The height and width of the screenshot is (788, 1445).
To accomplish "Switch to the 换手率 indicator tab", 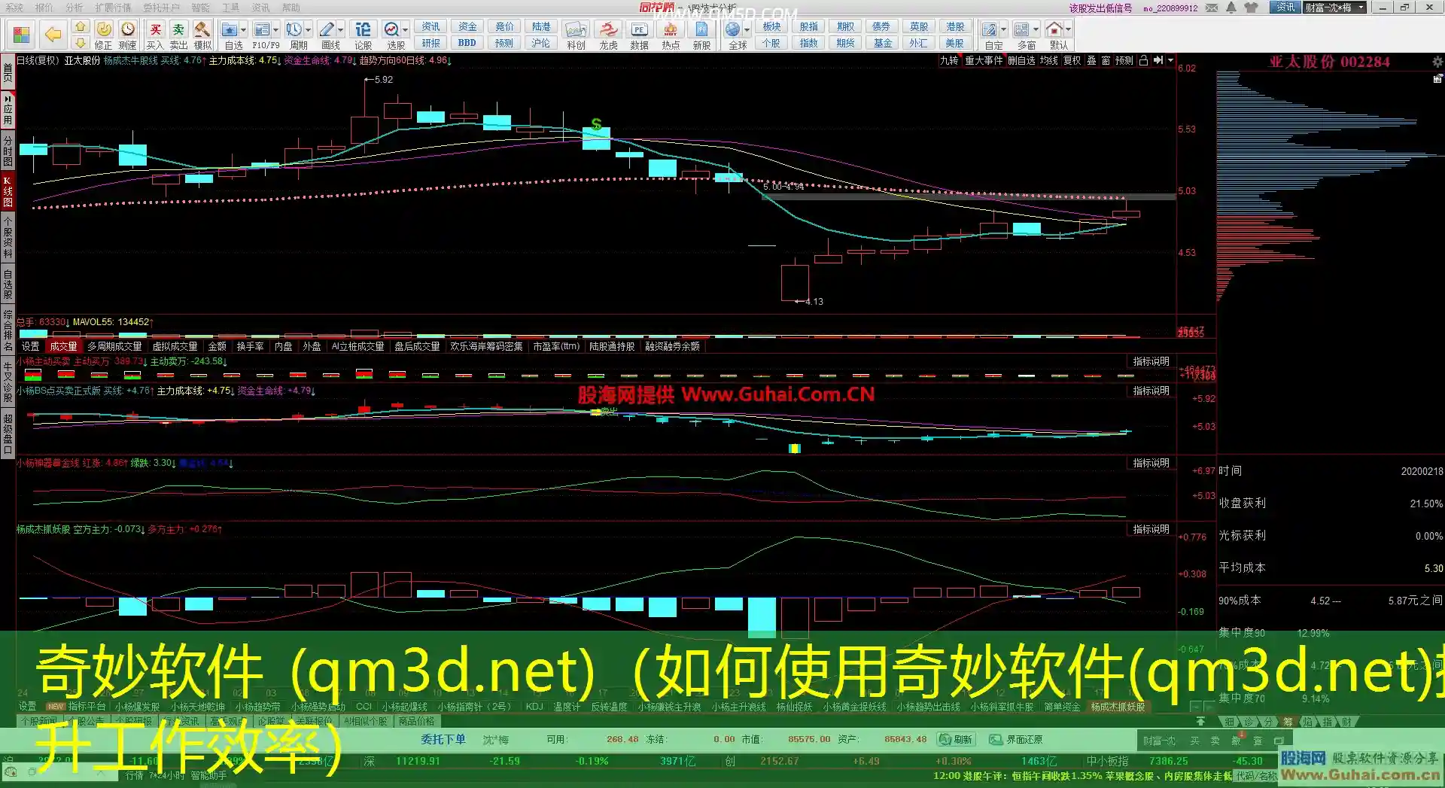I will (250, 346).
